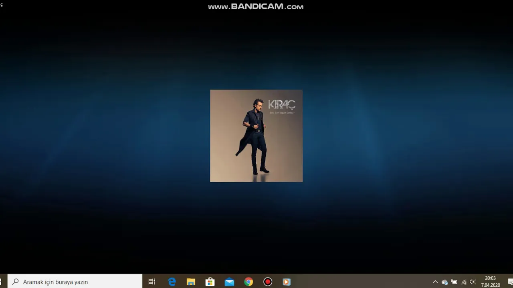Click the 'Aramak için buraya yazın' search box

tap(75, 282)
